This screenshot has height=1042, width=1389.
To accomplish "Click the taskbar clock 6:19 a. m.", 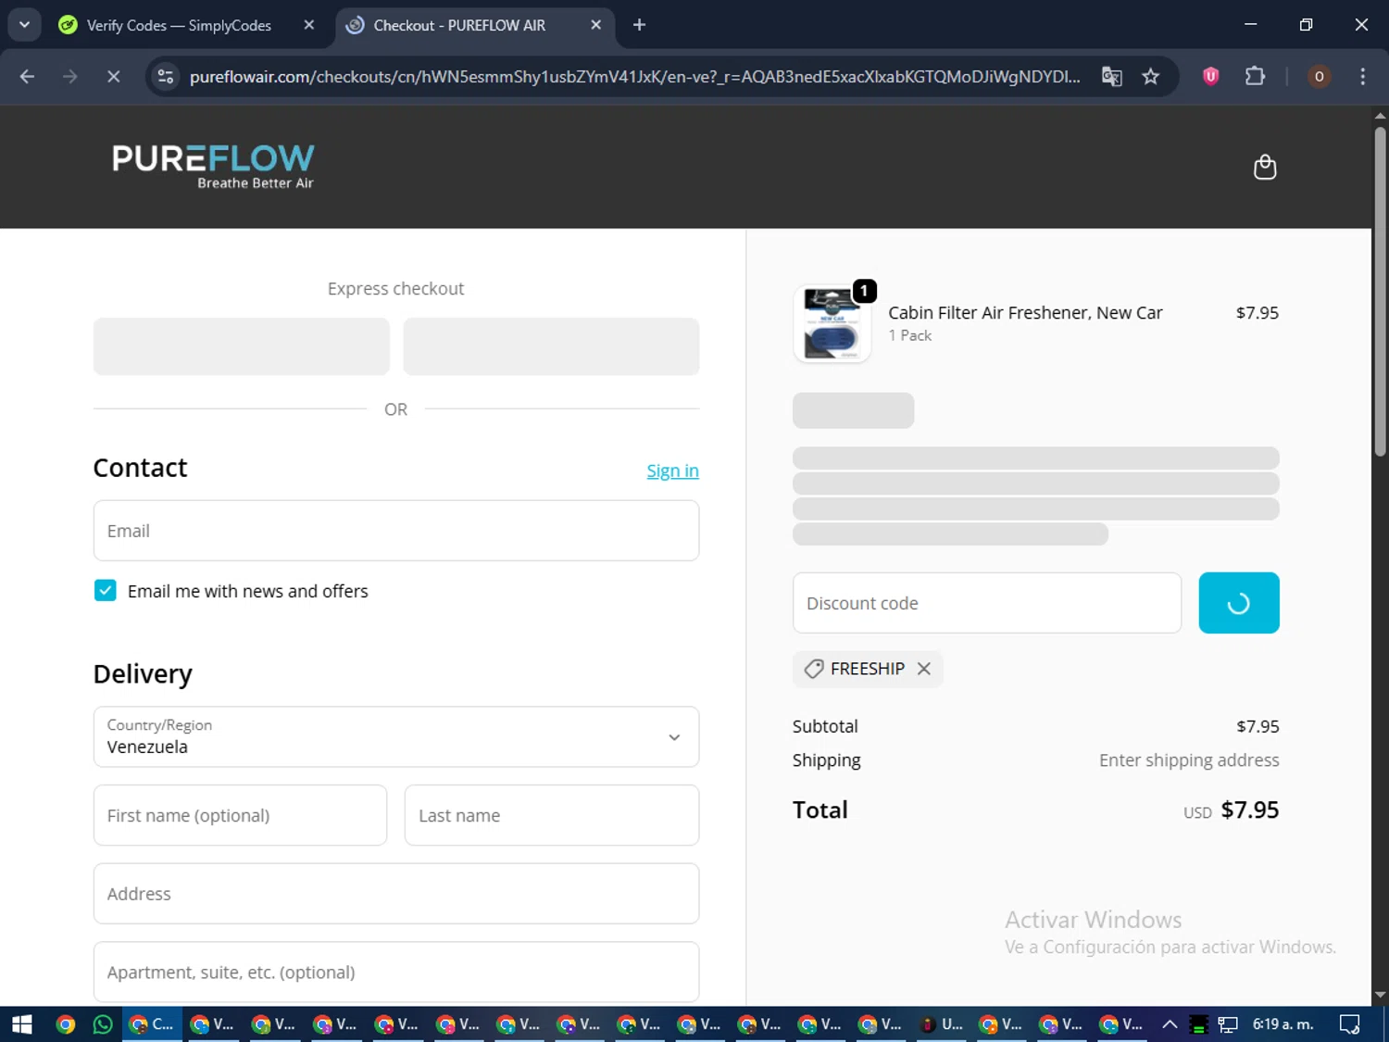I will (1283, 1023).
